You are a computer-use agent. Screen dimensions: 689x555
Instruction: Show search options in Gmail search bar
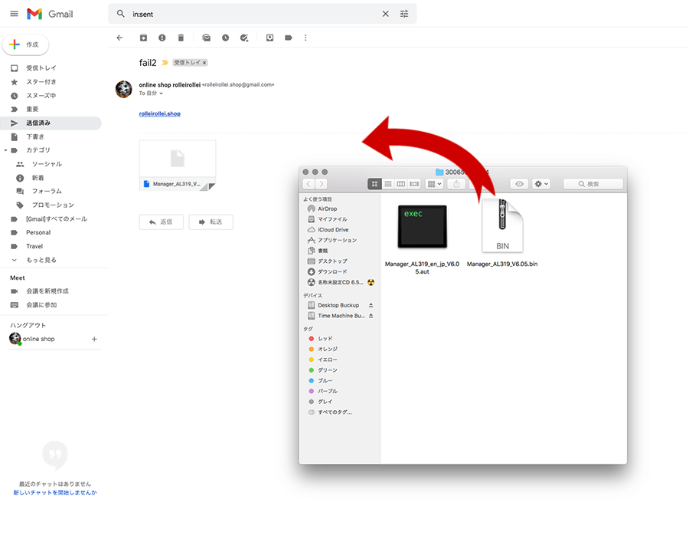click(404, 14)
